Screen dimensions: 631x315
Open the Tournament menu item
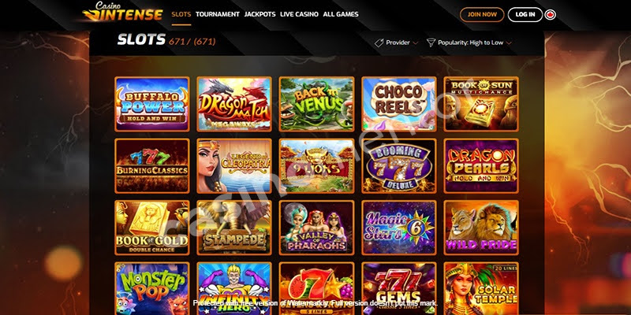click(218, 14)
